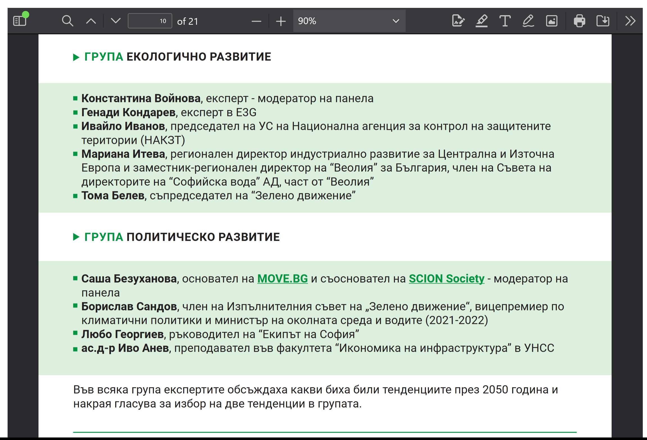Save the PDF with download icon
Viewport: 647px width, 440px height.
click(603, 21)
